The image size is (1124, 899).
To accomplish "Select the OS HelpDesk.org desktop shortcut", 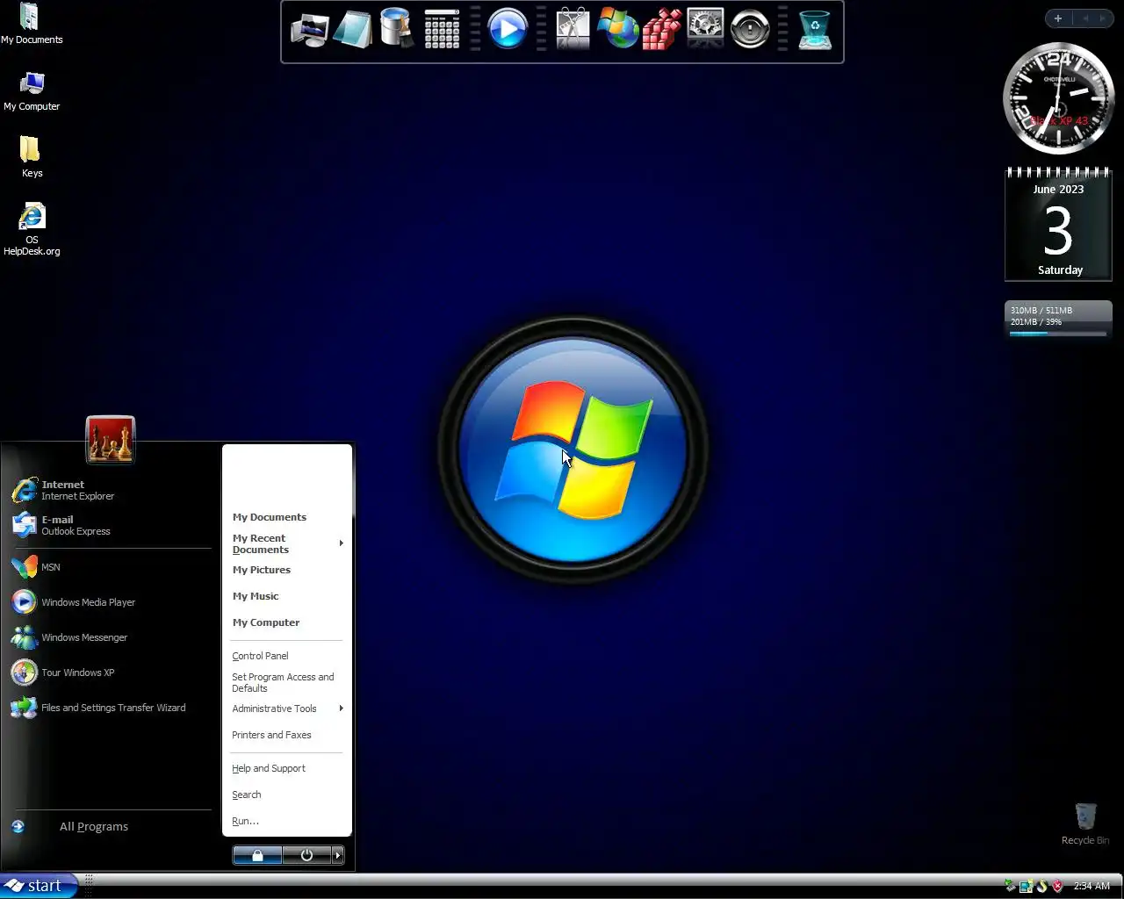I will click(32, 230).
